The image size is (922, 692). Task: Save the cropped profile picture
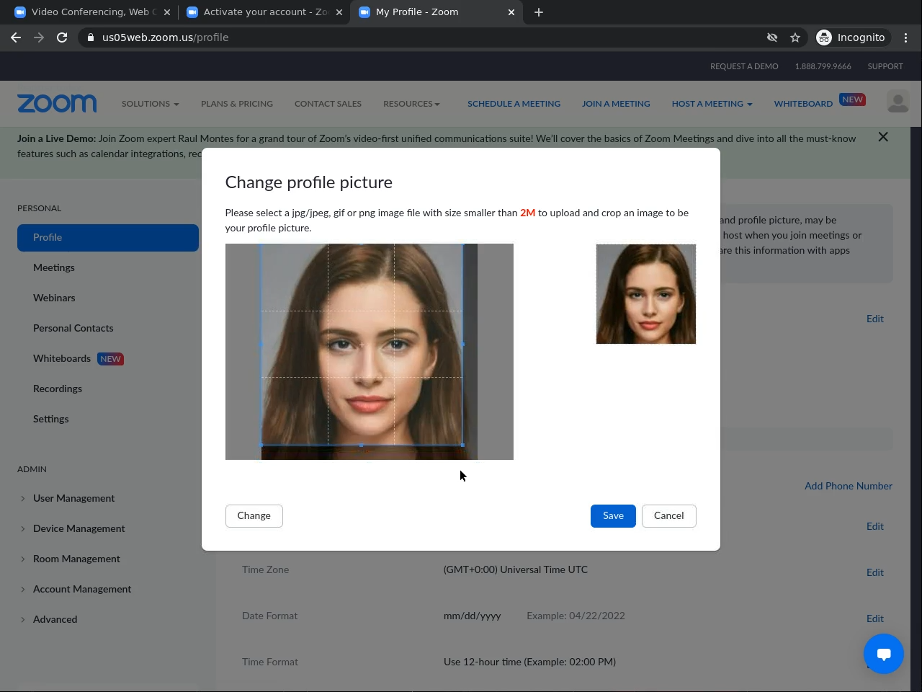(613, 516)
